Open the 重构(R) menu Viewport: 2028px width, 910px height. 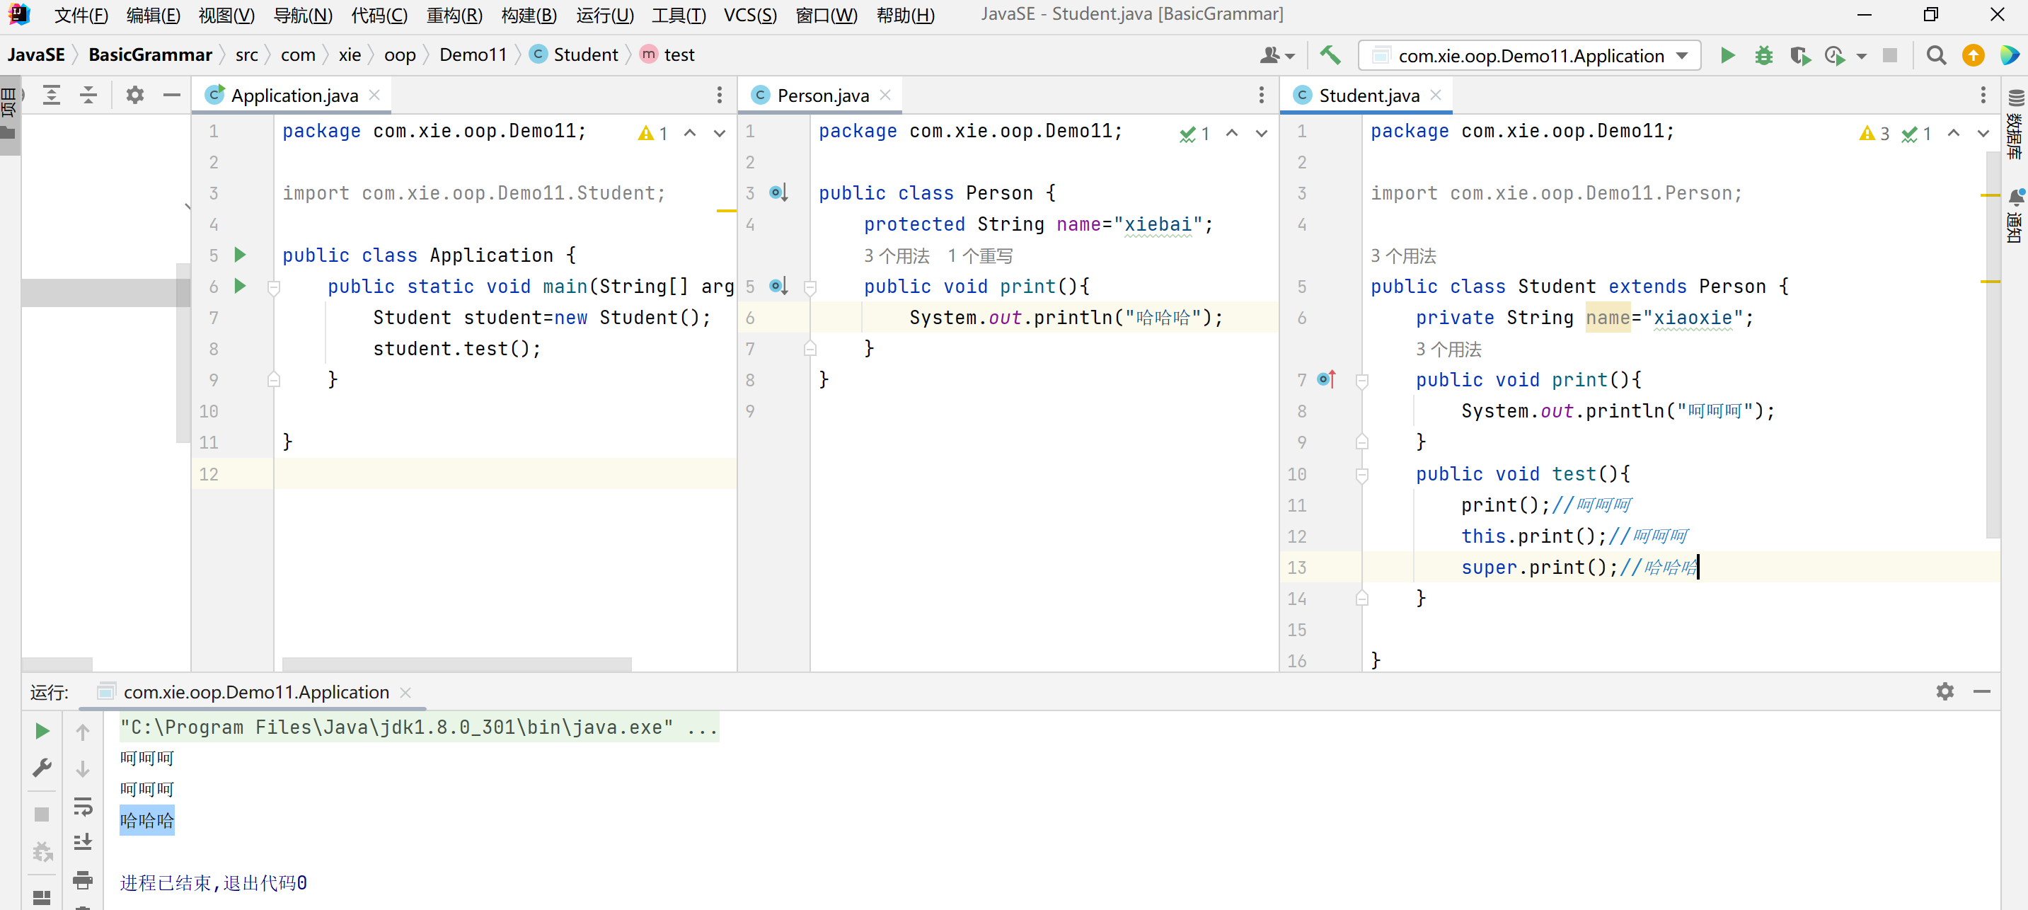click(x=454, y=15)
